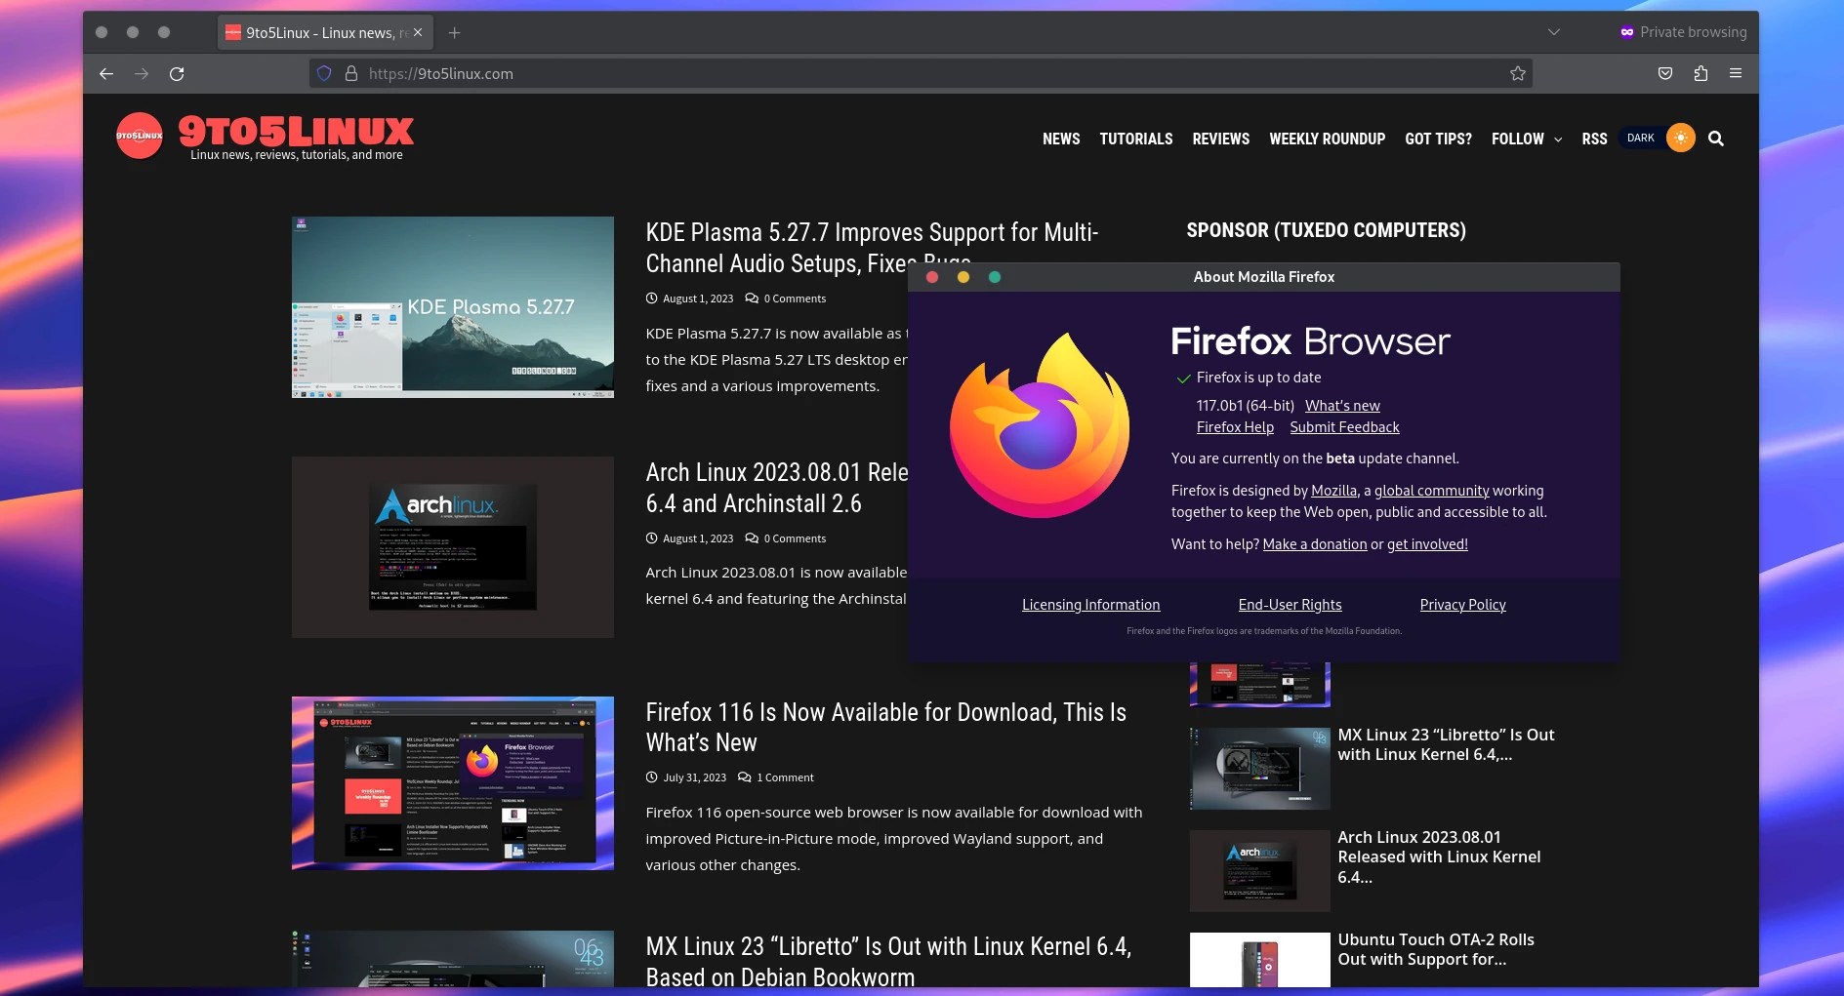Open a new tab with the plus button
Screen dimensions: 1844x996
point(454,32)
